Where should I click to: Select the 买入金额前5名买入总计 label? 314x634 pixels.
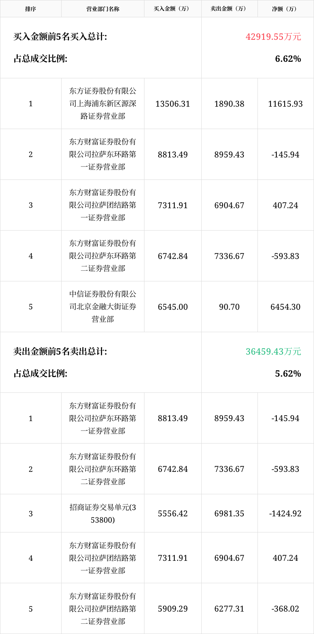click(60, 37)
